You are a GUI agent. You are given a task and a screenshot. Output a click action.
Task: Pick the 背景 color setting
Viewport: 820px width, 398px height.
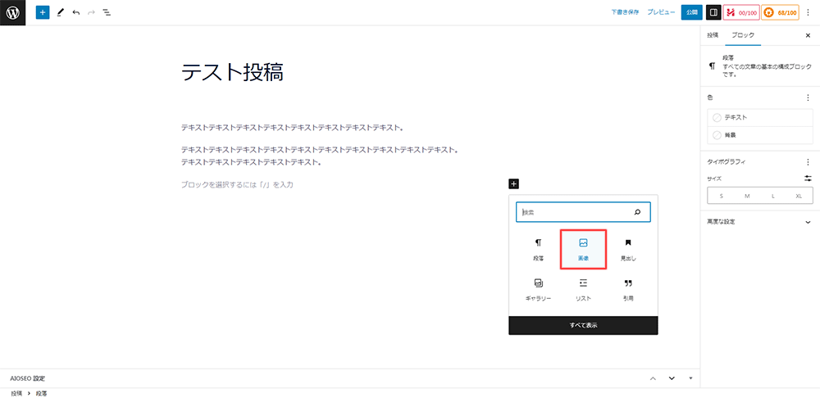760,135
